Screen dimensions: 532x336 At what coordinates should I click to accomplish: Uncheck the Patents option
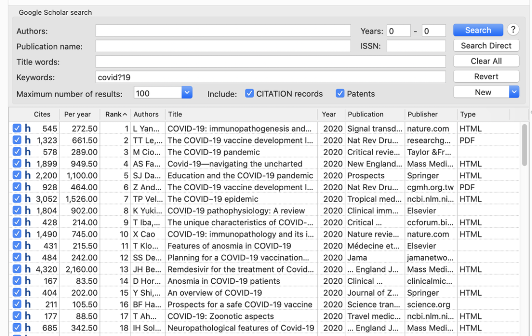coord(340,93)
